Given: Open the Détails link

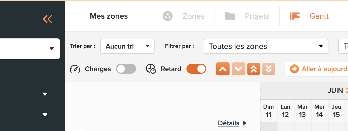Looking at the screenshot, I should [229, 123].
